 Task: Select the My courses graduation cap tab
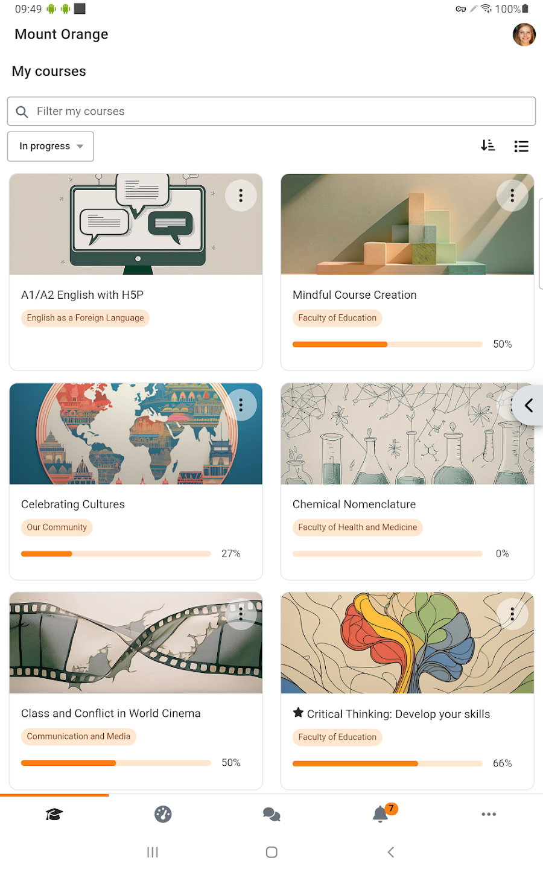tap(54, 814)
